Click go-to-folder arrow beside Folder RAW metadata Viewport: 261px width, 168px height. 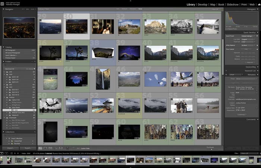[x=257, y=92]
